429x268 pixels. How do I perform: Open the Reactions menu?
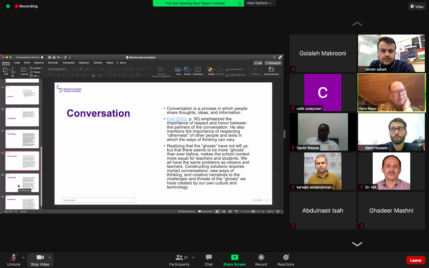[x=286, y=260]
